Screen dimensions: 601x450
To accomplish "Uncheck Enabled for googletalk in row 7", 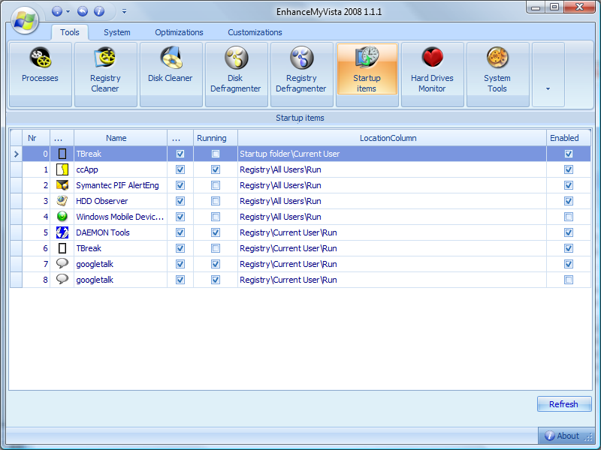I will [569, 264].
